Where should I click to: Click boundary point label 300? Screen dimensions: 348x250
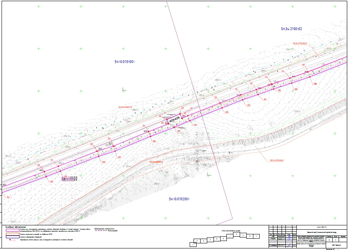(x=52, y=182)
